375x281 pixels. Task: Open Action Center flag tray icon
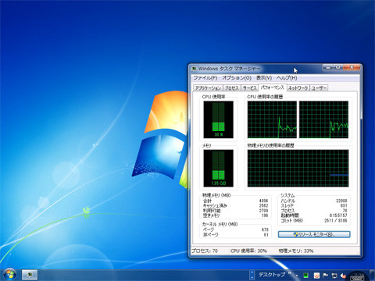point(325,276)
